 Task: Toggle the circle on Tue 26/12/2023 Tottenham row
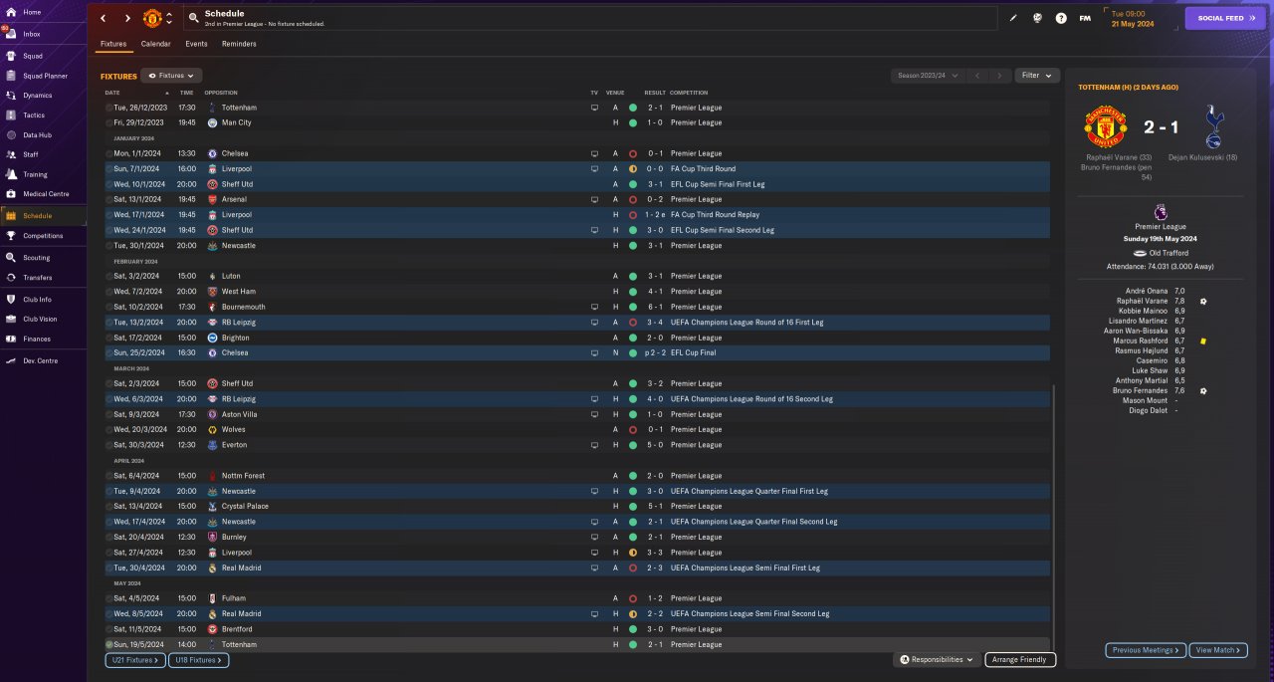click(108, 108)
